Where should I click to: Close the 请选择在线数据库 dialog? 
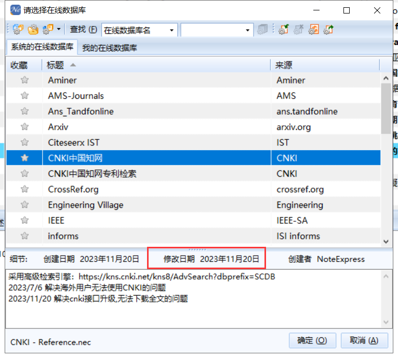point(377,10)
